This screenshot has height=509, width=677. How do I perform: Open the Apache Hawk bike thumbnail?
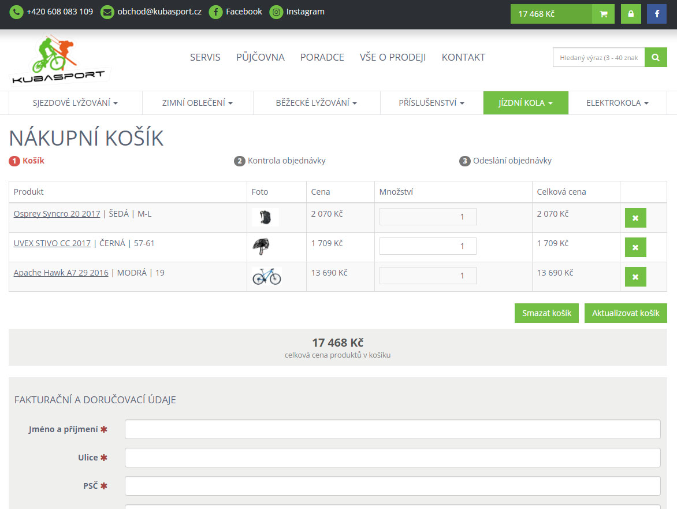pos(267,276)
